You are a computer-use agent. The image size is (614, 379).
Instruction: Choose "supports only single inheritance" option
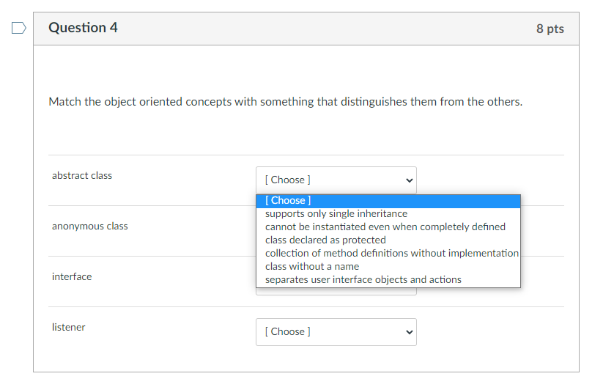tap(336, 213)
